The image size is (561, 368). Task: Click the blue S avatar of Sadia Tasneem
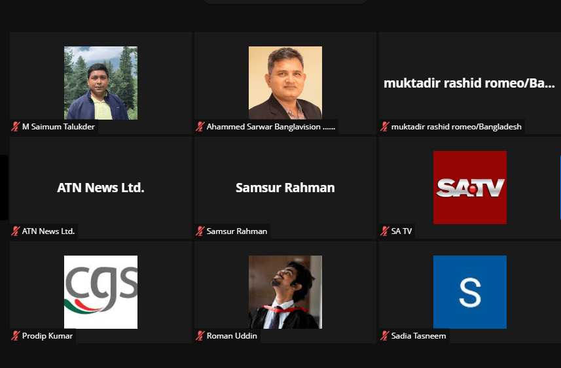click(x=470, y=292)
